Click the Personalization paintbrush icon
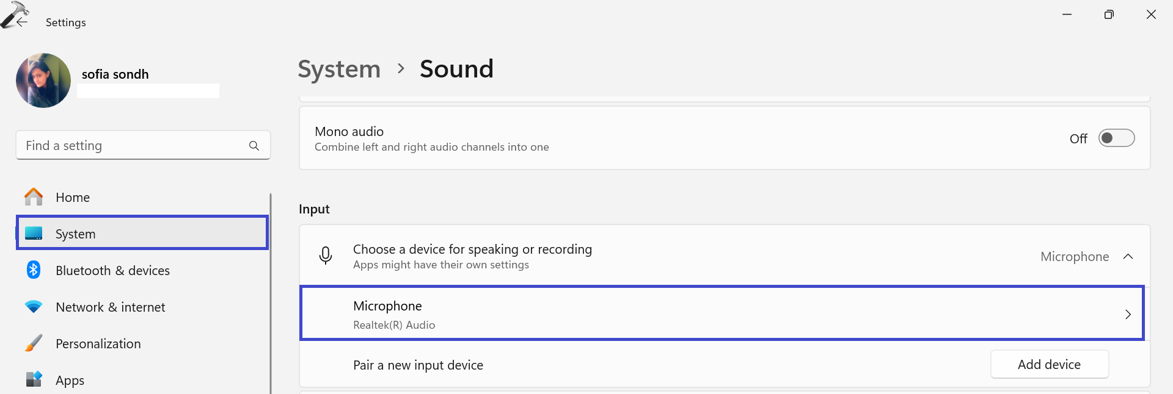 click(x=34, y=343)
